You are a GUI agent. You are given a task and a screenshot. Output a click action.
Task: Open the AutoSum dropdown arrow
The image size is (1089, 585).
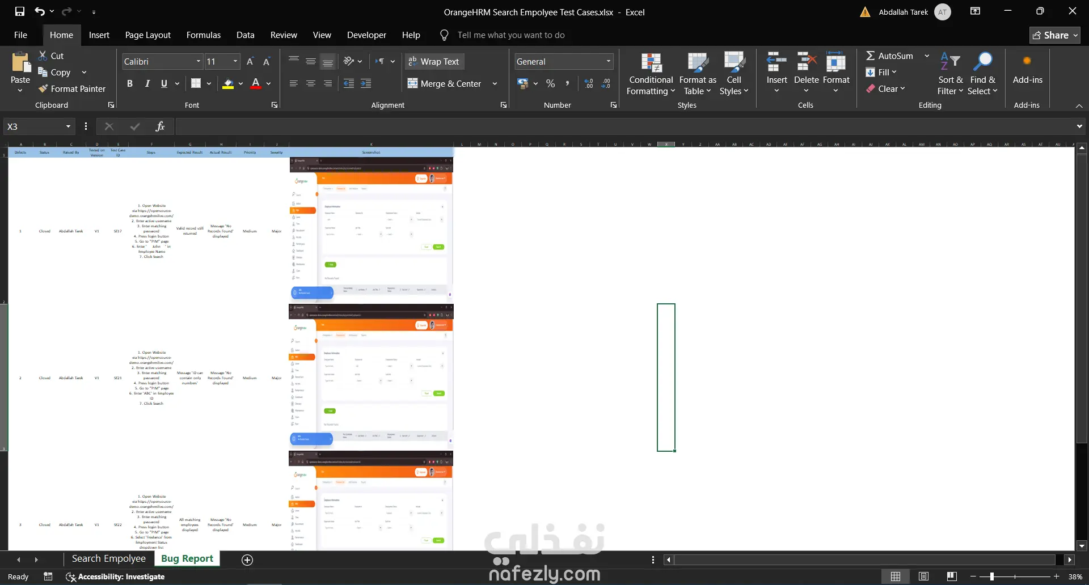point(927,56)
